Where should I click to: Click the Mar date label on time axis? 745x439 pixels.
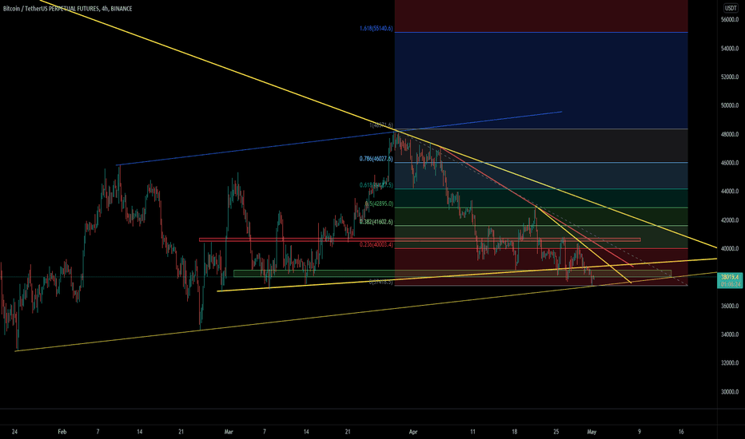(x=229, y=432)
